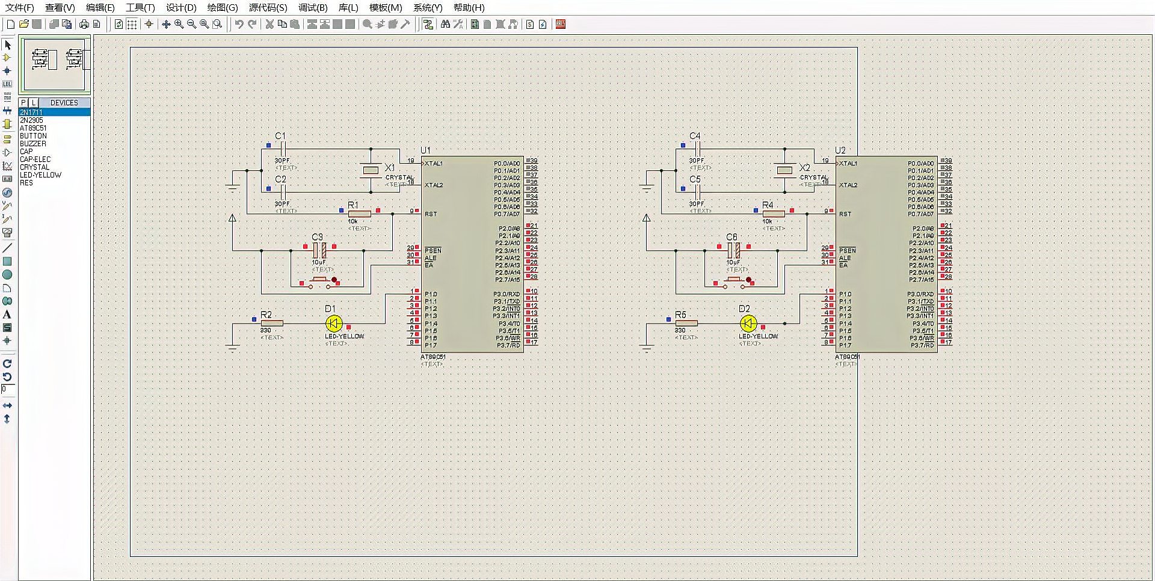This screenshot has width=1155, height=581.
Task: Click the rotation angle input field
Action: point(7,390)
